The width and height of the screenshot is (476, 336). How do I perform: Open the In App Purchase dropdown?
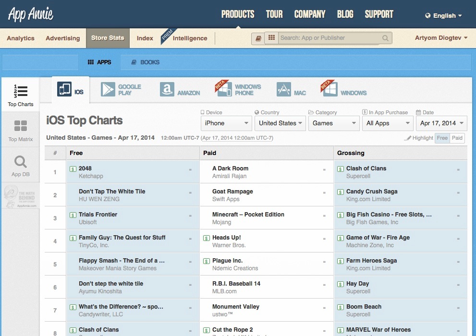[x=388, y=123]
